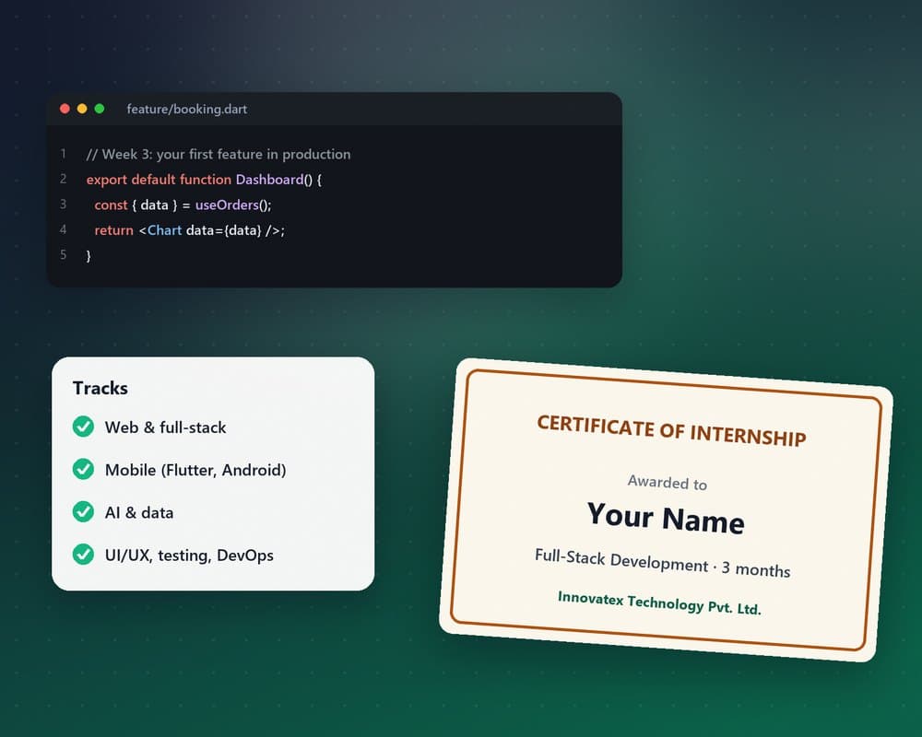The image size is (922, 737).
Task: Click the green maximize dot on code window
Action: [x=100, y=109]
